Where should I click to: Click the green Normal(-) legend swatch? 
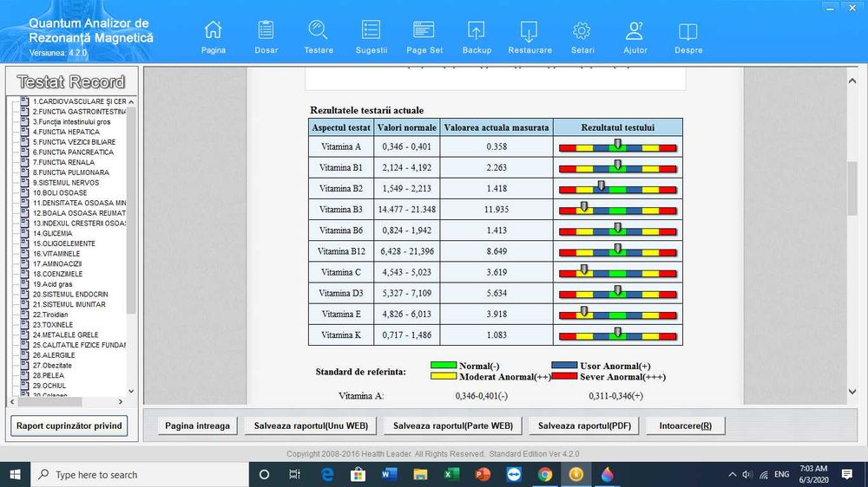[x=444, y=365]
